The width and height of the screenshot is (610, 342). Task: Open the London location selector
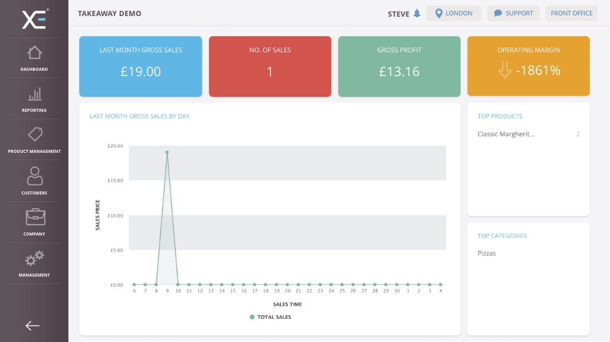453,13
